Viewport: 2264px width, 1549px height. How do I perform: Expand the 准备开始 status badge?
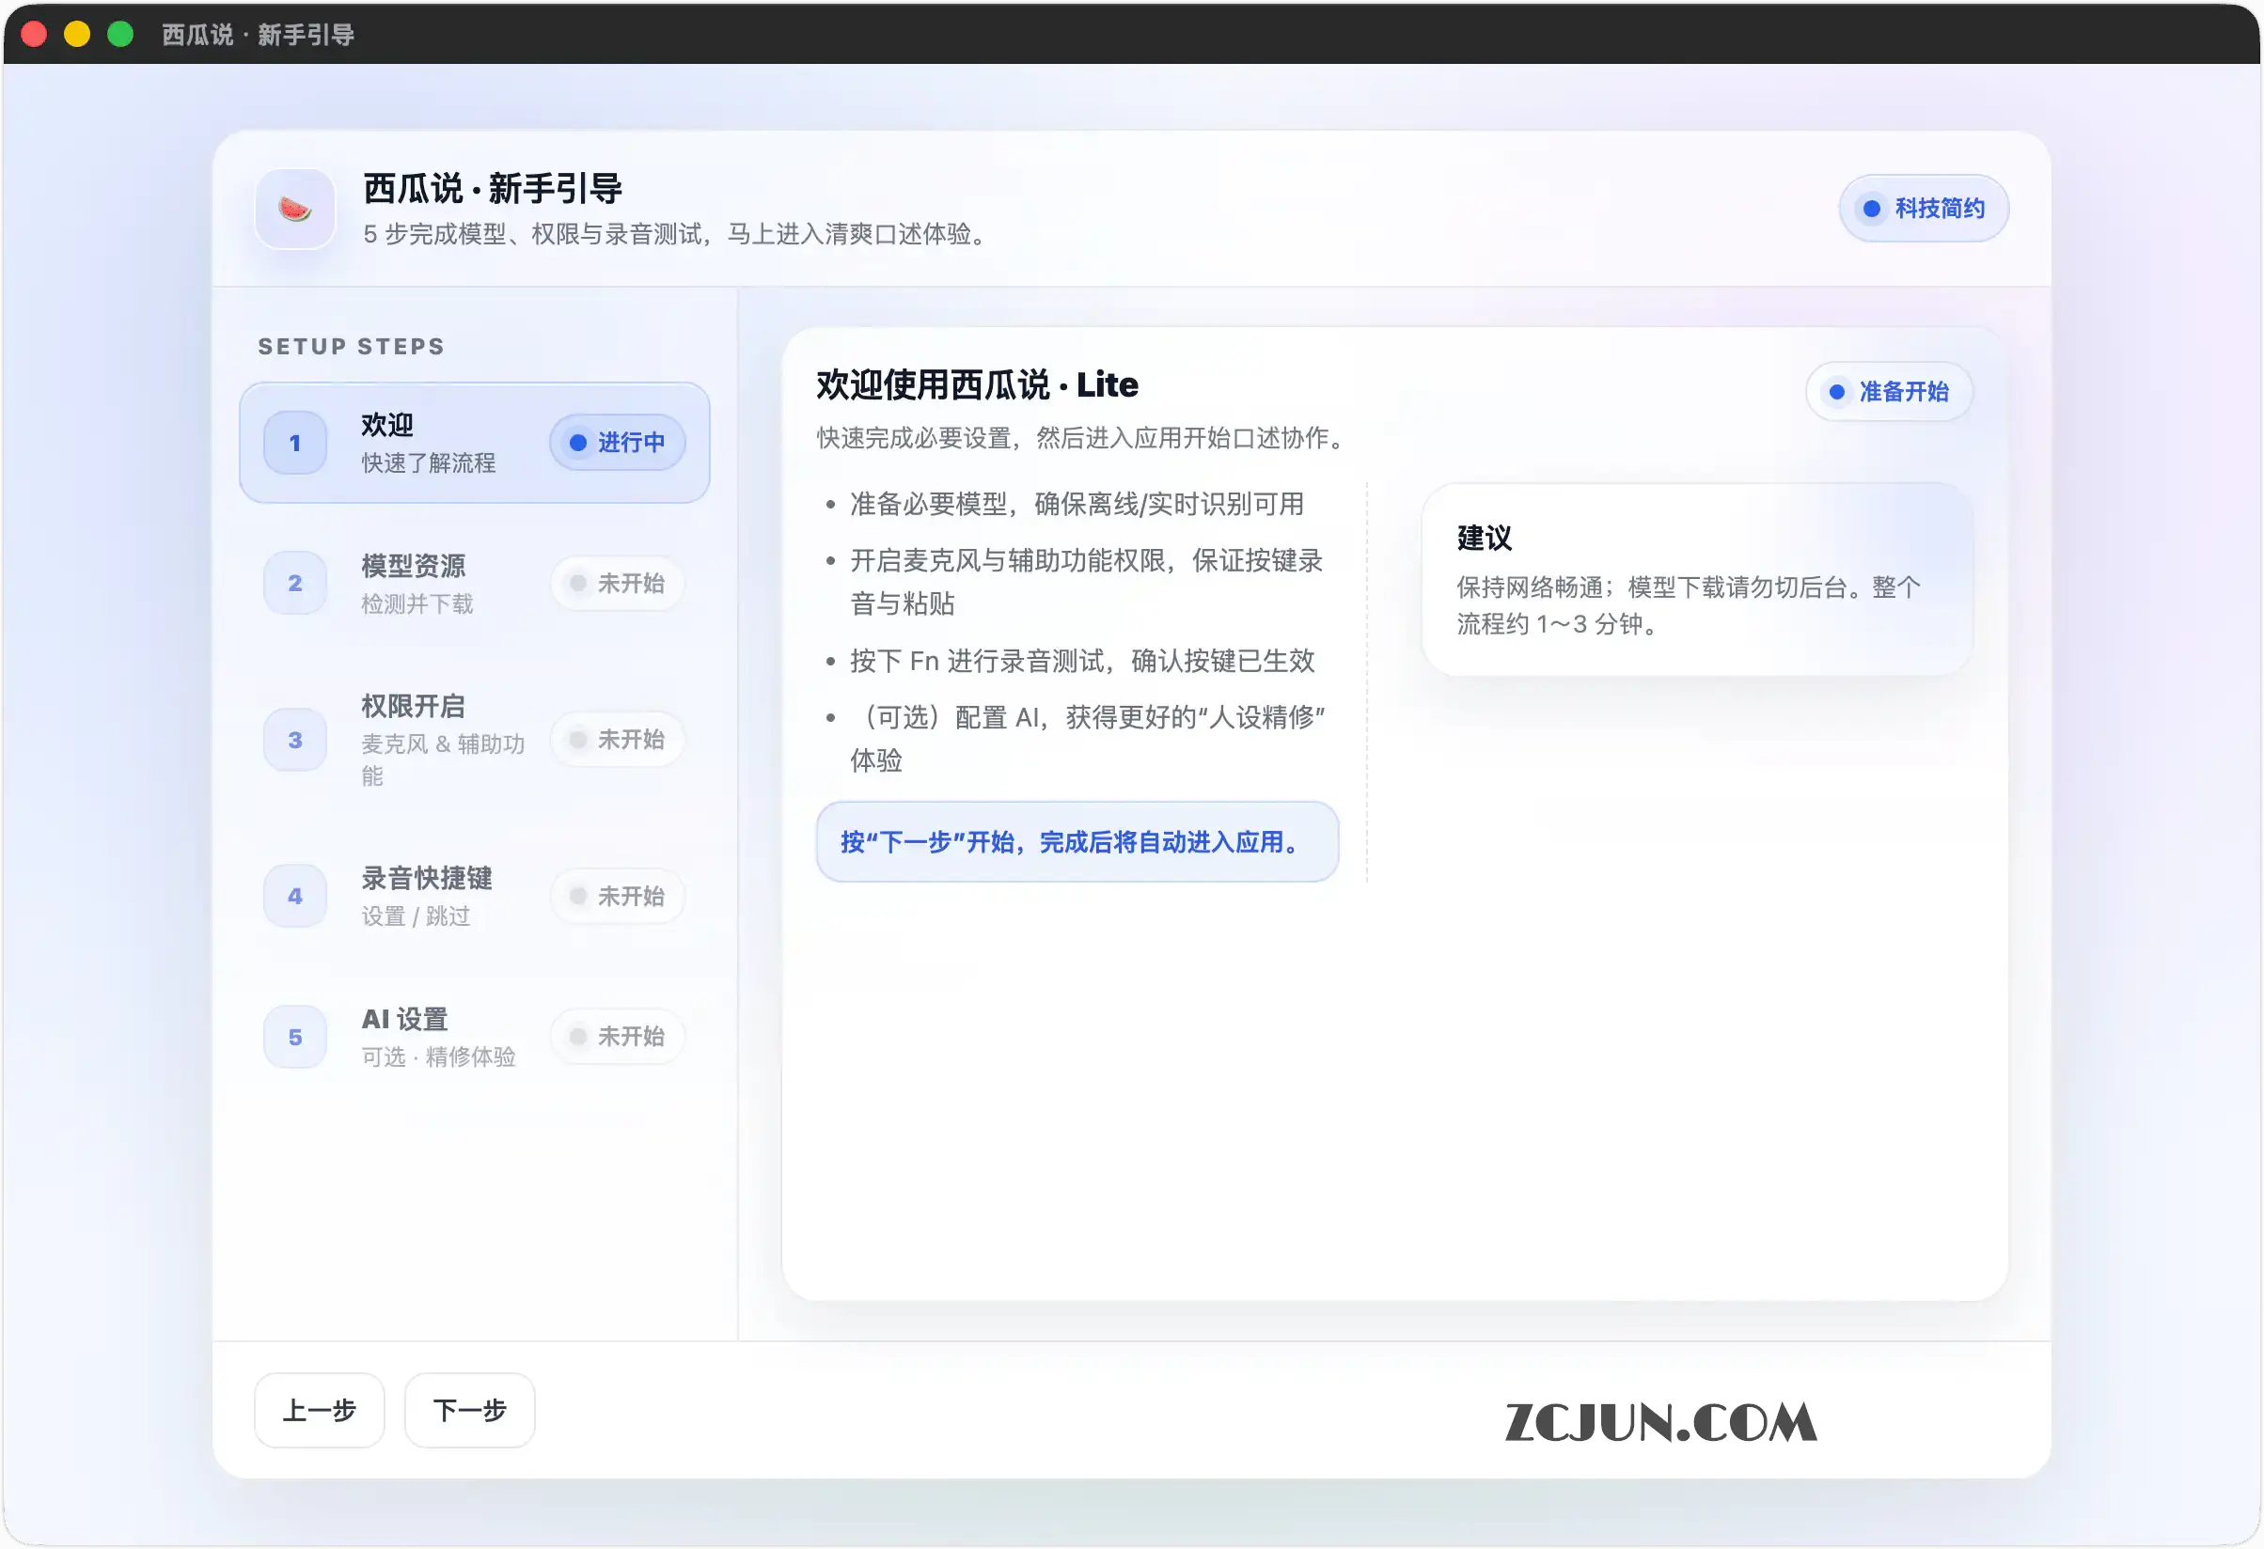1889,391
